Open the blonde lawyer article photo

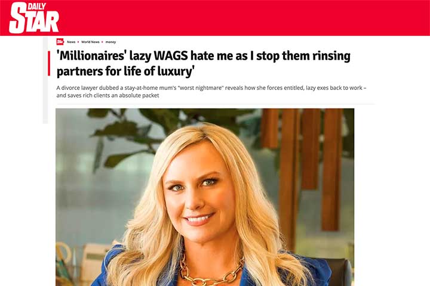point(205,197)
